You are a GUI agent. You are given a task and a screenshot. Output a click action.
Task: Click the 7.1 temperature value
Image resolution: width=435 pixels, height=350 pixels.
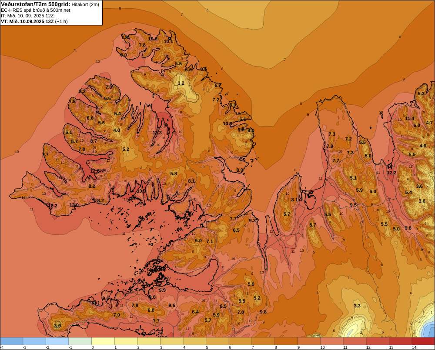[x=210, y=241]
